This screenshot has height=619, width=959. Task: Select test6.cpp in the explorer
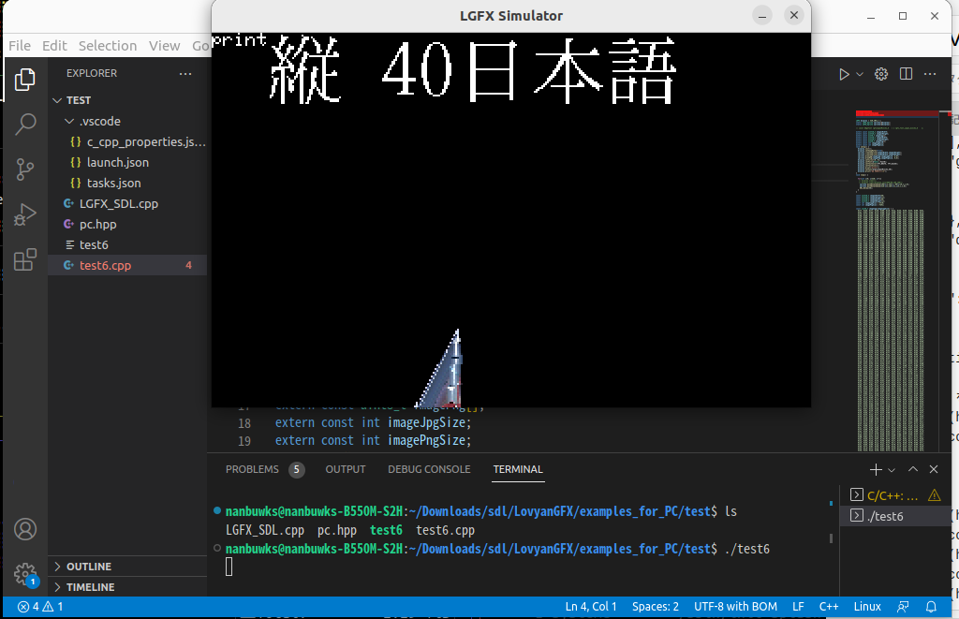127,265
